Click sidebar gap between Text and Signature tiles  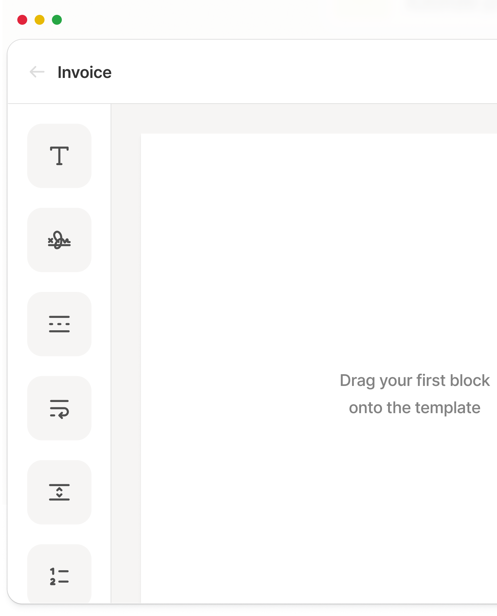[59, 198]
